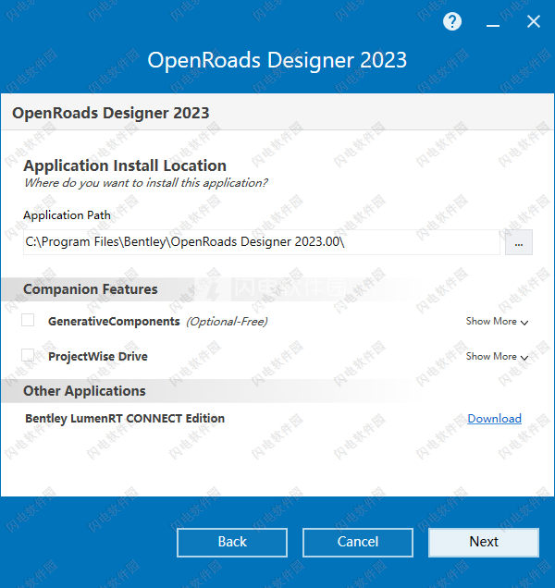Select Bentley LumenRT CONNECT Edition text
Screen dimensions: 555x588
point(125,419)
